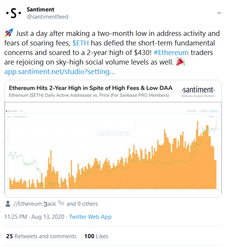
Task: Open tagged users '//Ethereum Jack and 9 others'
Action: click(55, 204)
